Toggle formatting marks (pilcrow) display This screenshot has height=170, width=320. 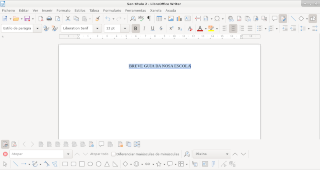(x=149, y=18)
